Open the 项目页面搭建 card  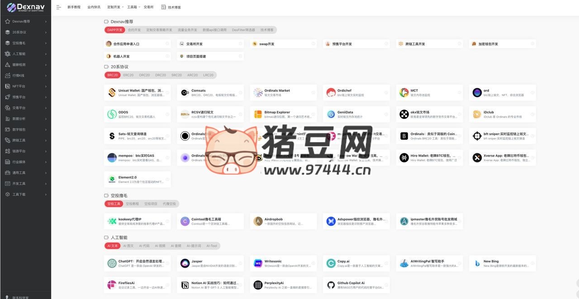coord(210,57)
